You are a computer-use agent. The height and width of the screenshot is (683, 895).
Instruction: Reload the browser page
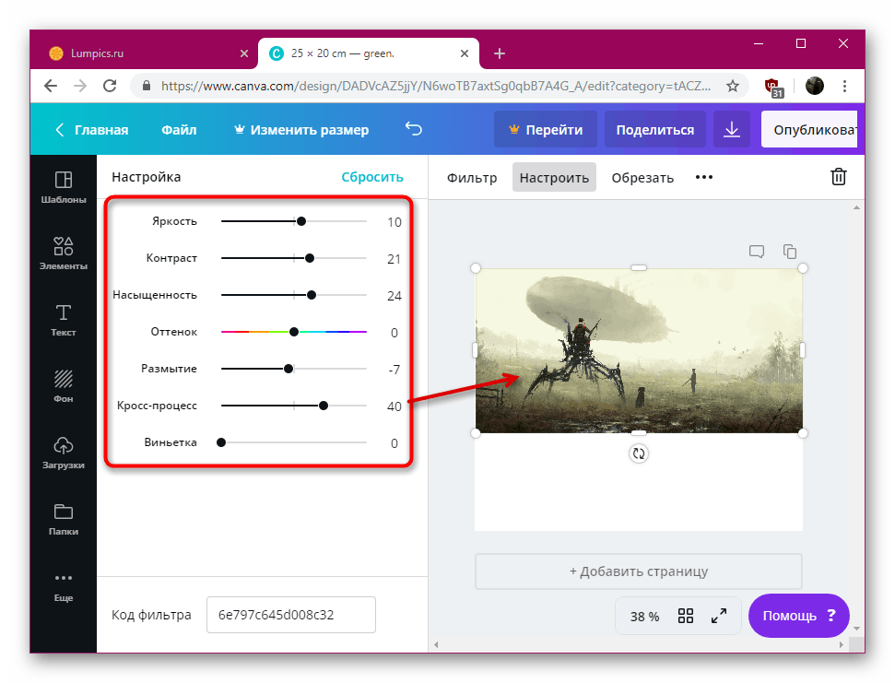pyautogui.click(x=110, y=86)
